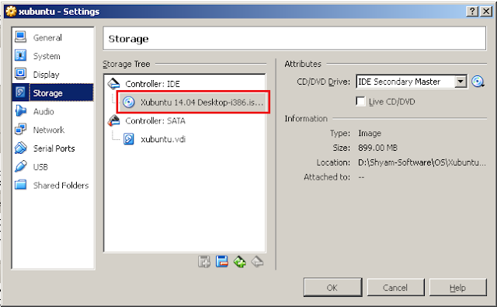Open the USB settings category
497x307 pixels.
pos(53,166)
